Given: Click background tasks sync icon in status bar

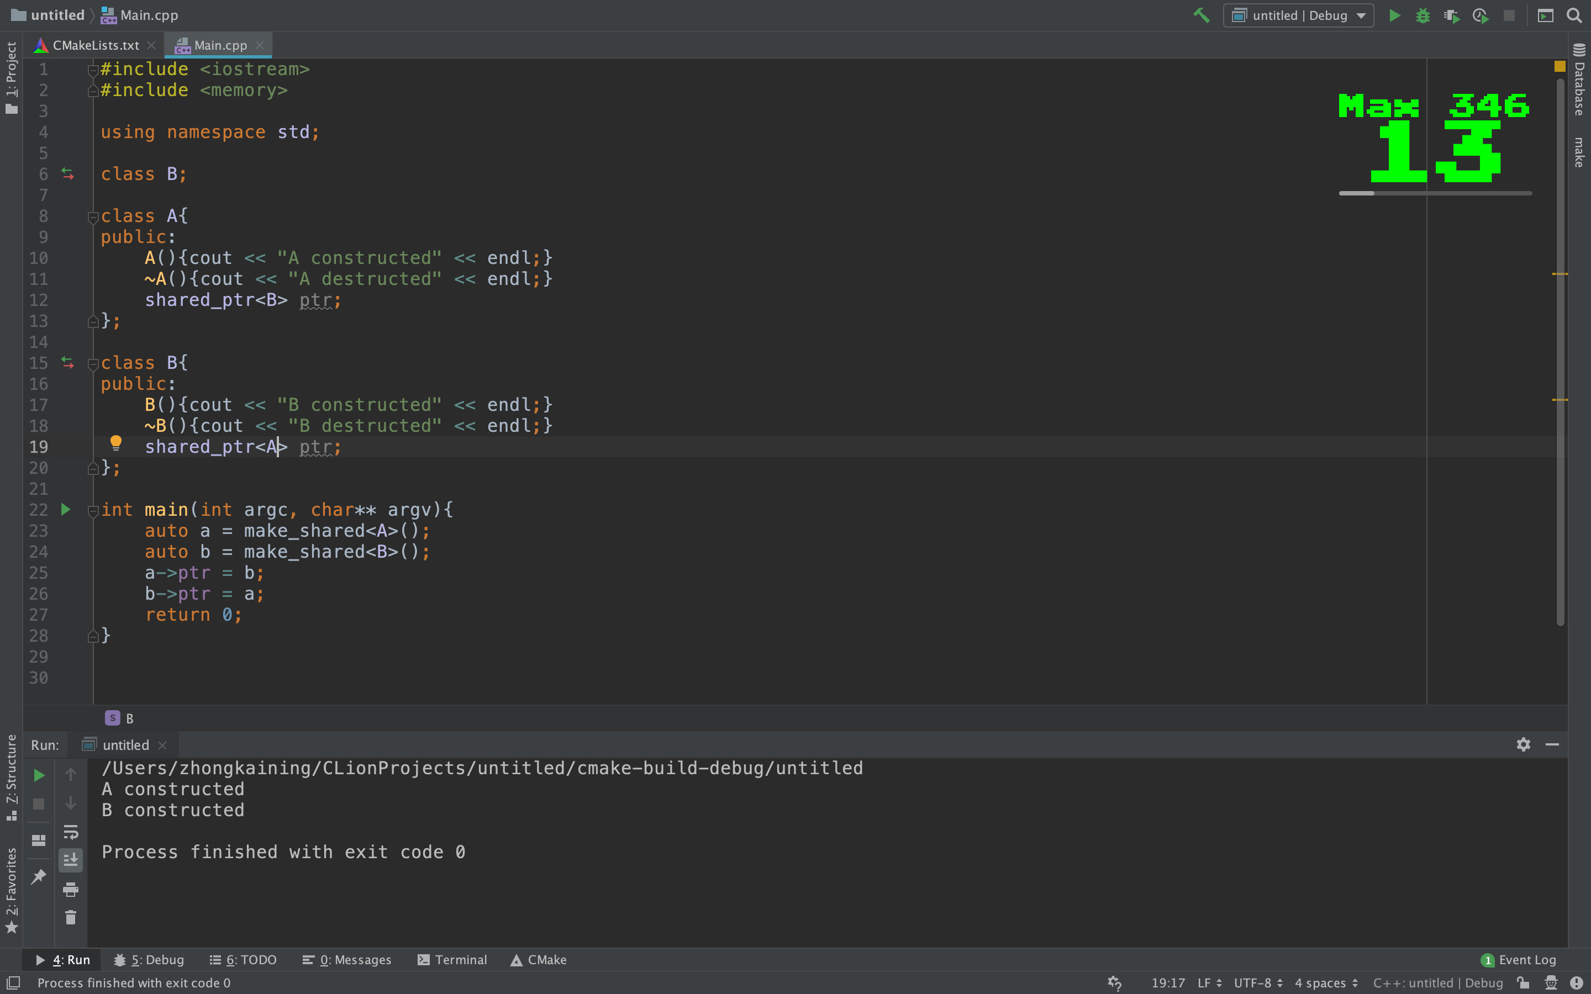Looking at the screenshot, I should (x=1114, y=983).
